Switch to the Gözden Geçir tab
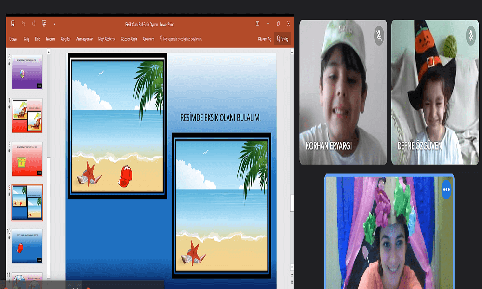This screenshot has width=482, height=289. point(129,39)
